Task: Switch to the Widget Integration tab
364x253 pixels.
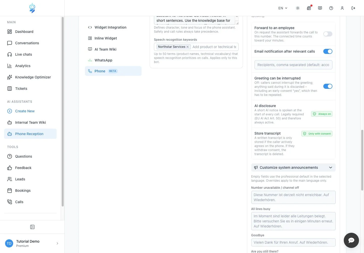Action: click(113, 27)
